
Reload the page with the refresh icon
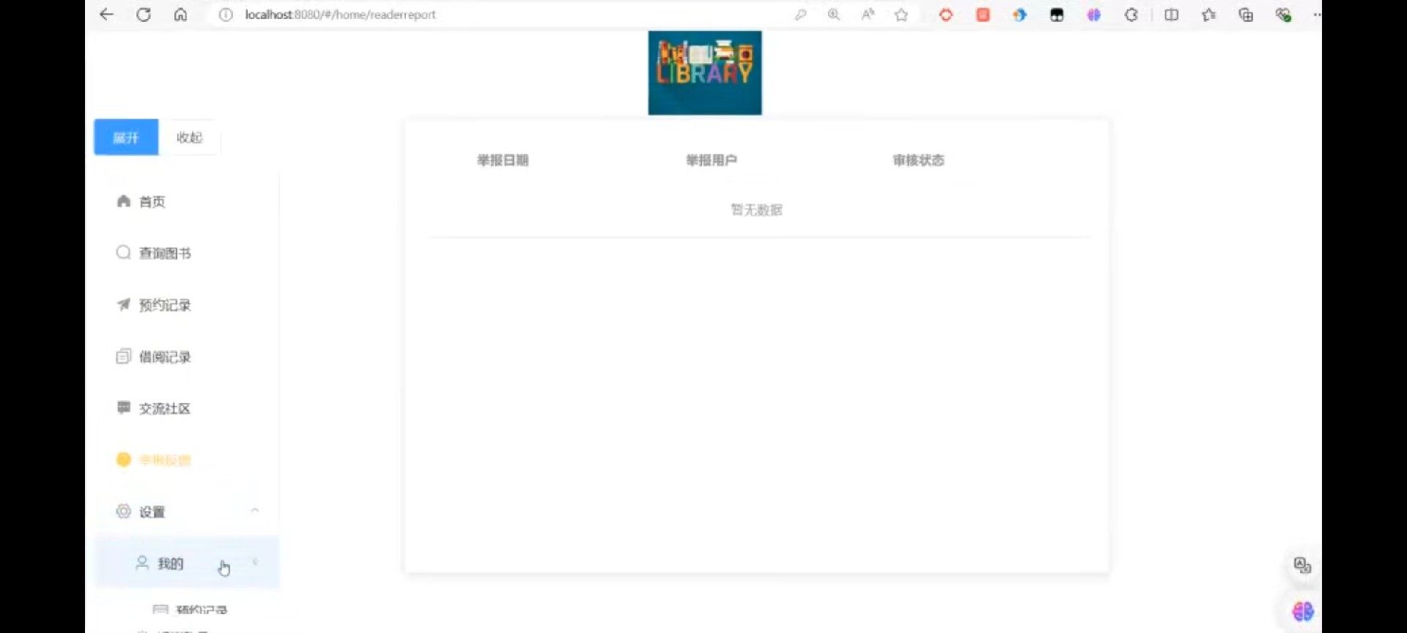click(144, 15)
